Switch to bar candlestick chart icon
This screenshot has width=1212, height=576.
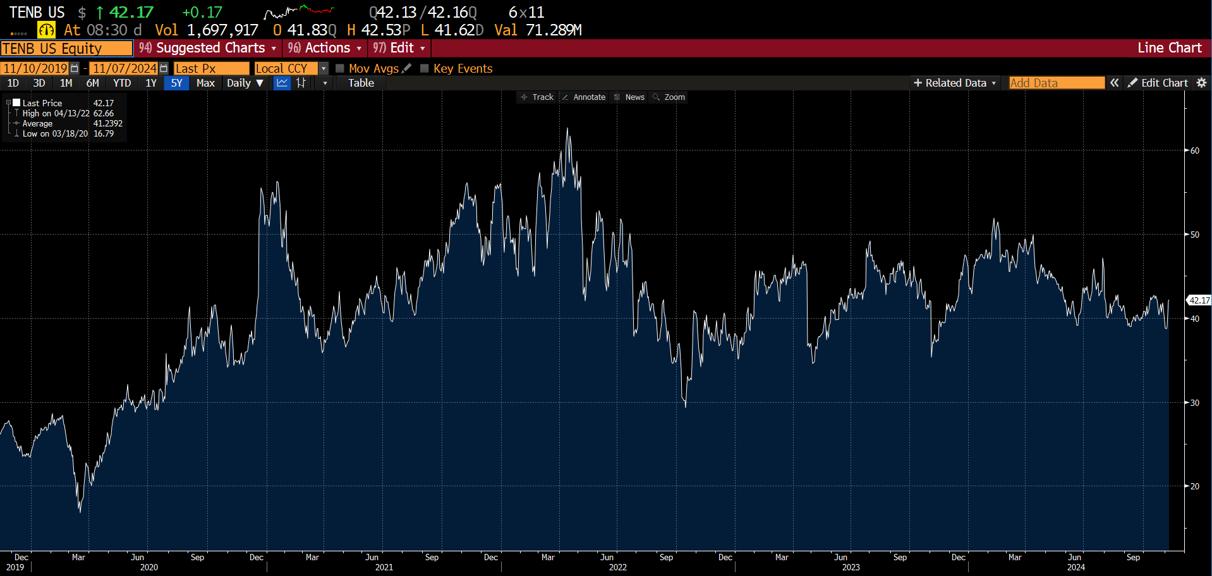[x=301, y=83]
